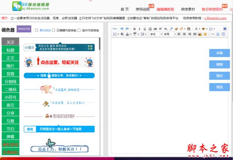
Task: Open 使用说明 in the top navigation
Action: pyautogui.click(x=143, y=9)
